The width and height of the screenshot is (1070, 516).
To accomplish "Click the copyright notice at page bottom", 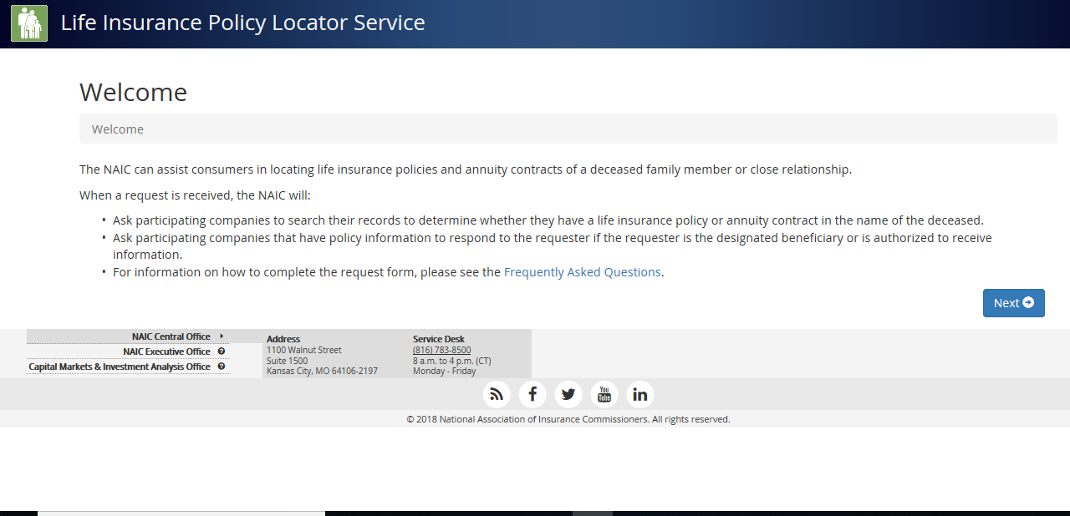I will click(568, 418).
